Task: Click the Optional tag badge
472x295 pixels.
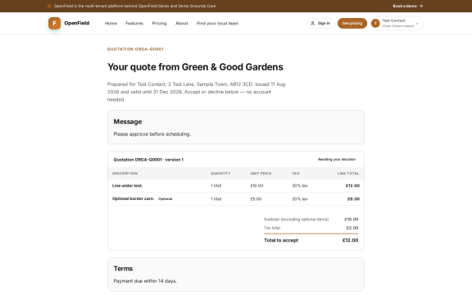Action: click(165, 199)
